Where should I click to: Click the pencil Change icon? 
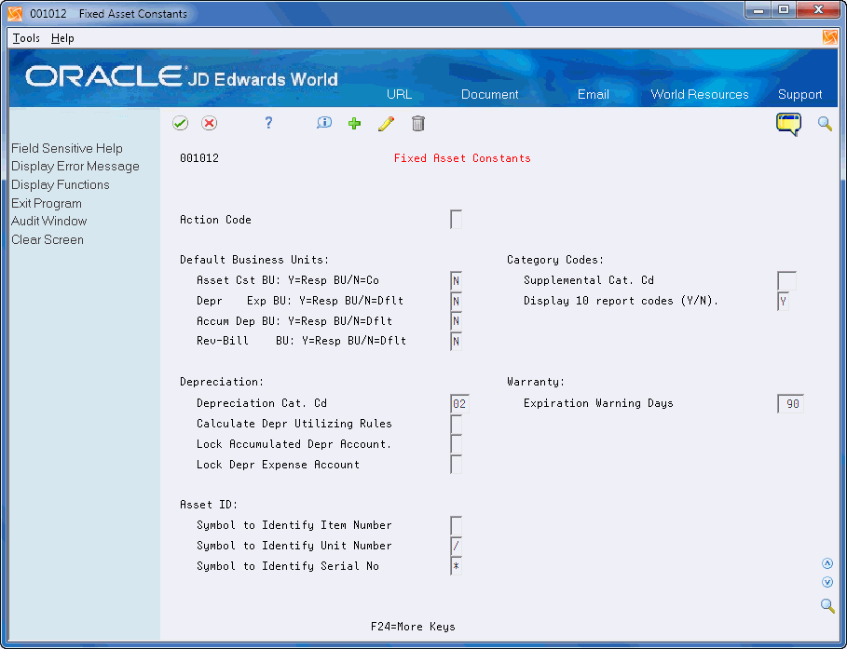click(x=386, y=124)
